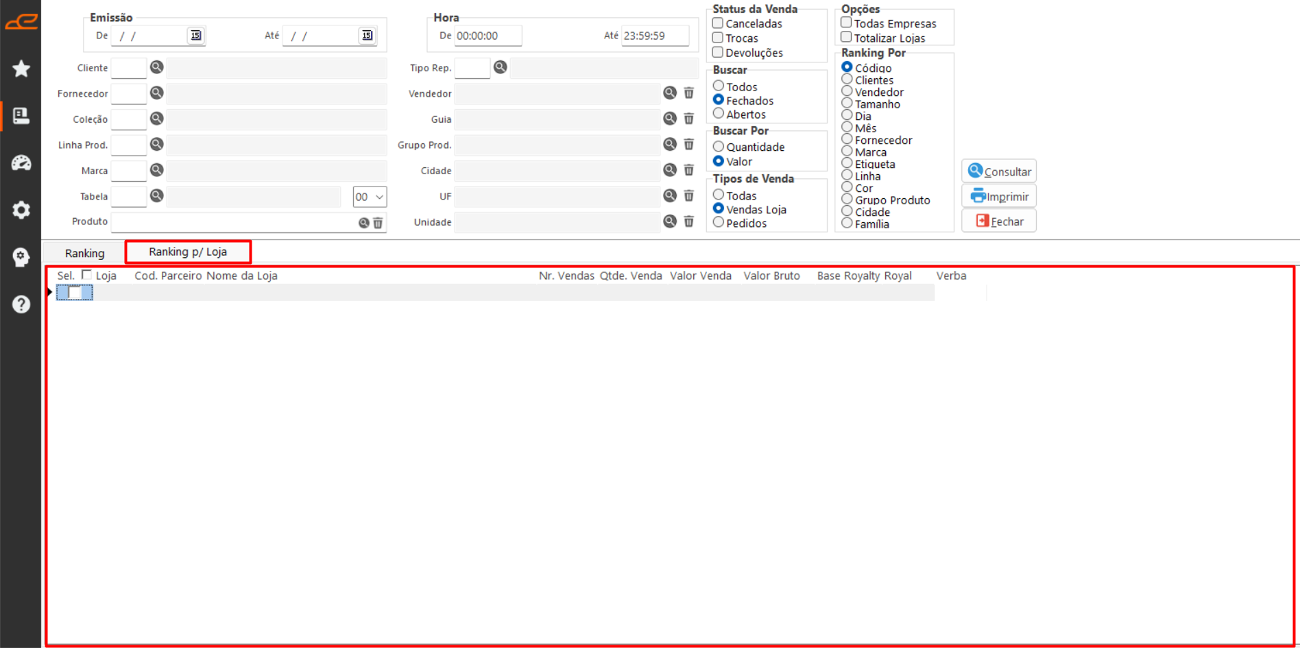Expand the grid row indicator arrow
Image resolution: width=1300 pixels, height=648 pixels.
(50, 292)
